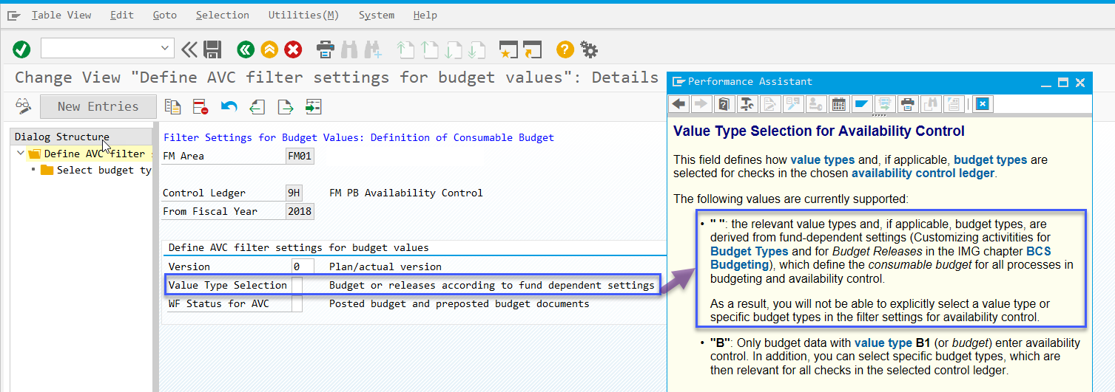The width and height of the screenshot is (1115, 392).
Task: Click the From Fiscal Year field 2018
Action: (x=300, y=211)
